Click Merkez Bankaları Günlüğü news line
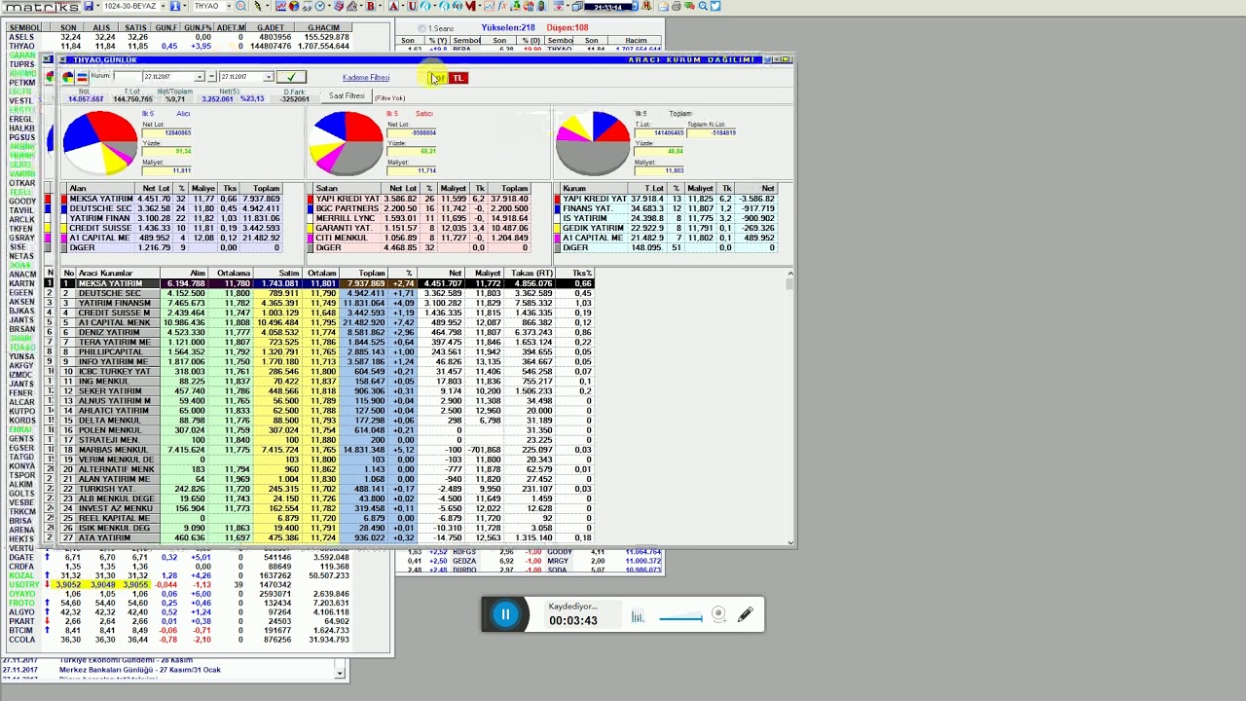This screenshot has width=1246, height=701. (x=140, y=670)
